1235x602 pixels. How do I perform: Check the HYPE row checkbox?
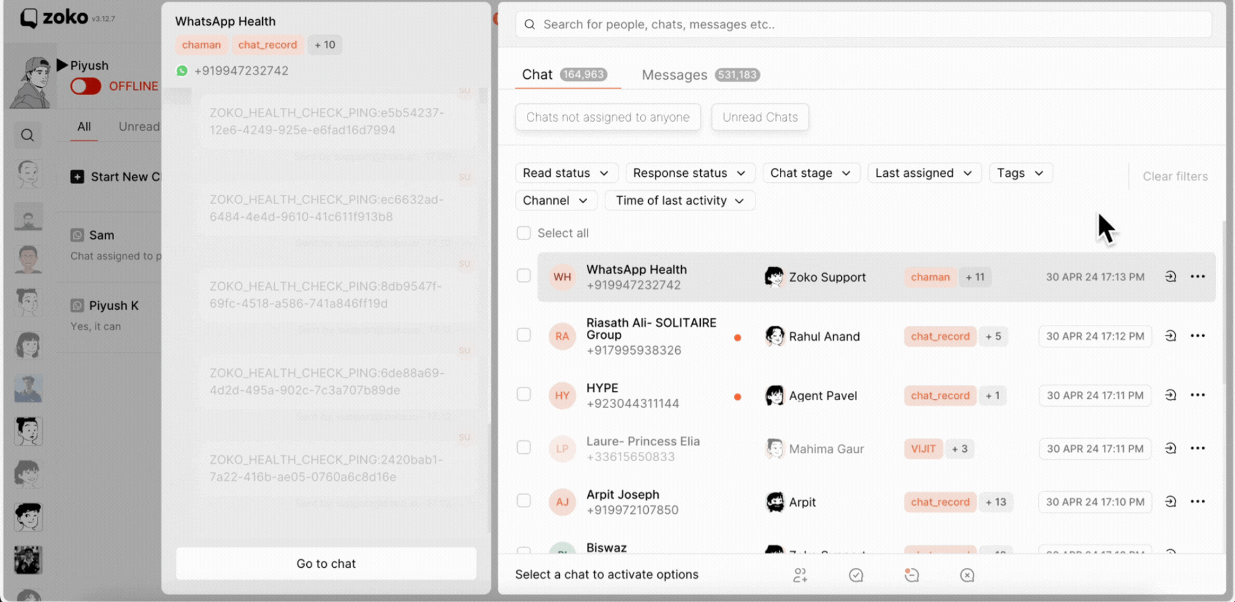[524, 394]
